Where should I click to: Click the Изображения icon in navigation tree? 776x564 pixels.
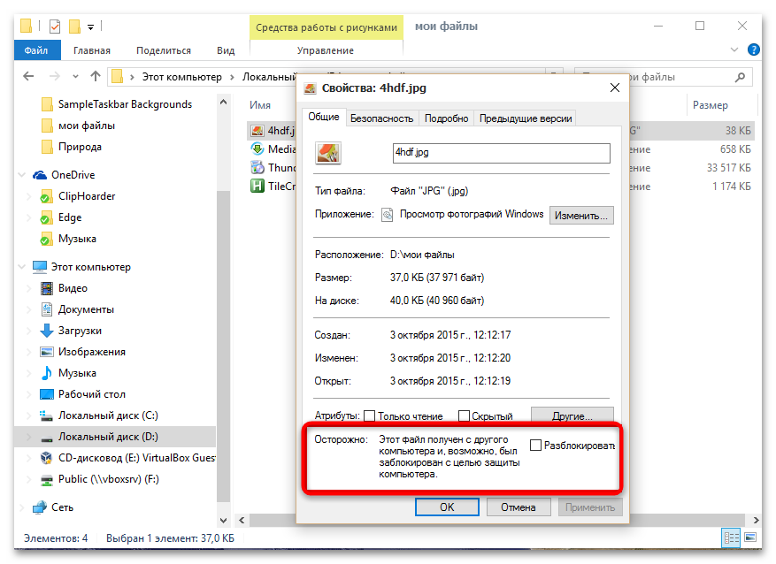point(47,352)
